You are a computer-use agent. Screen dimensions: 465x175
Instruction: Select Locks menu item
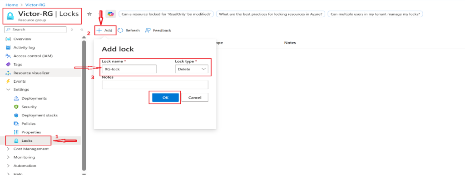pos(27,140)
